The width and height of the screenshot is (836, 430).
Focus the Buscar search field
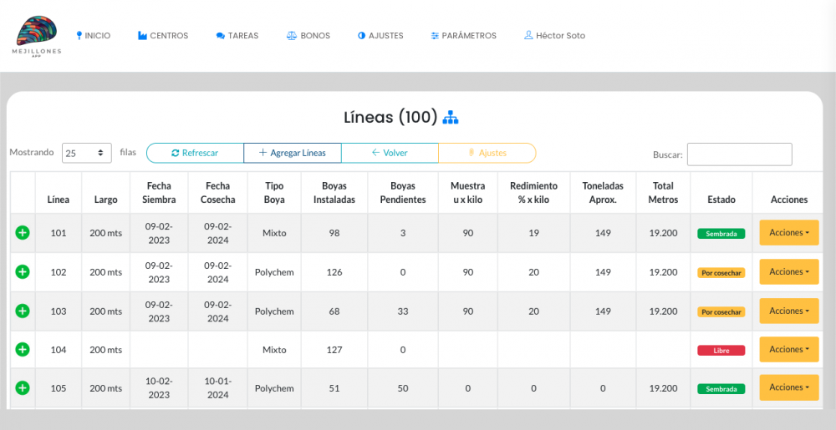pyautogui.click(x=740, y=154)
